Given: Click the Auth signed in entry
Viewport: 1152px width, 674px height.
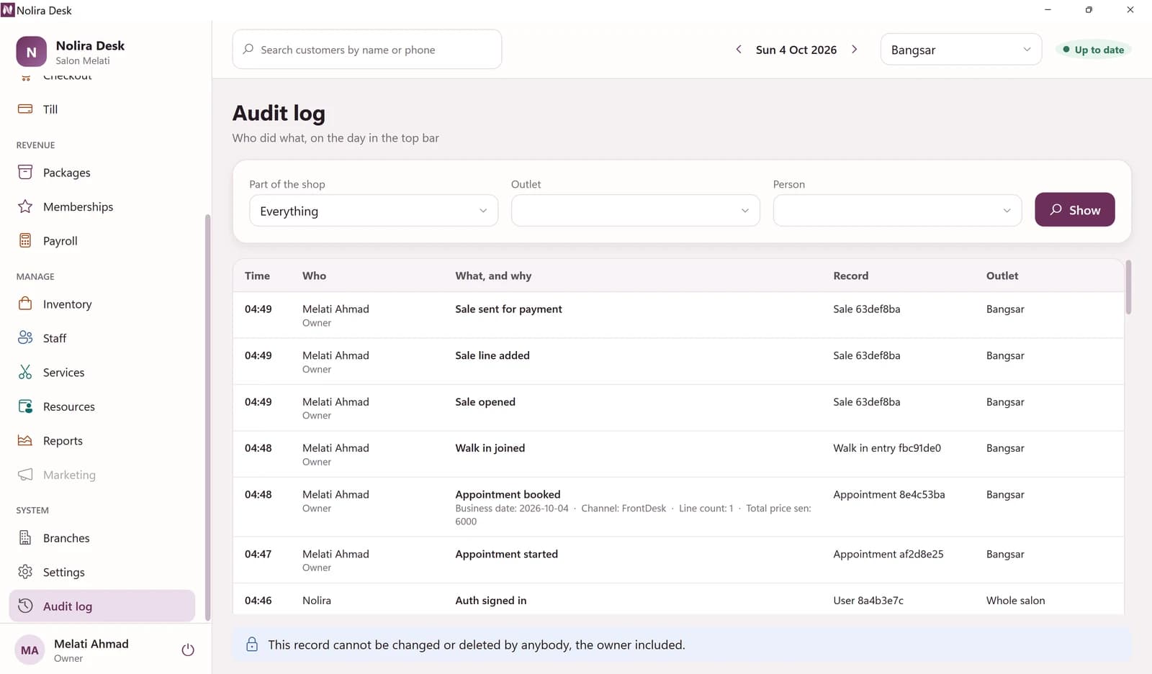Looking at the screenshot, I should click(x=490, y=601).
